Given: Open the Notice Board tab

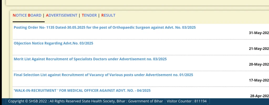Looking at the screenshot, I should 27,15.
